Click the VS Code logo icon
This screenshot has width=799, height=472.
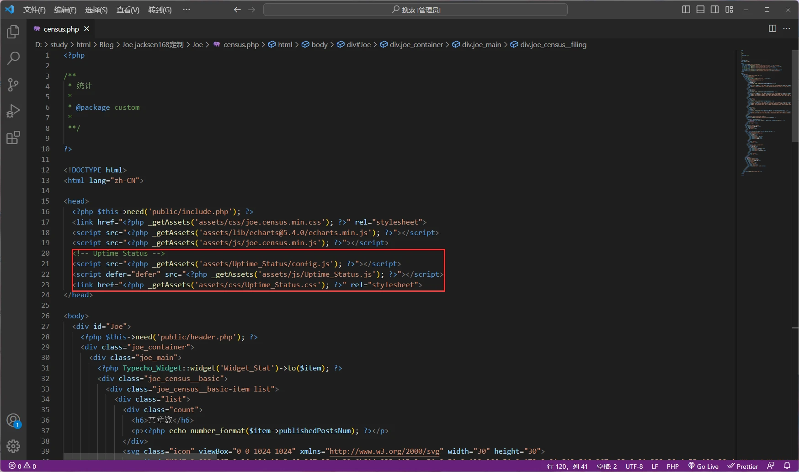(x=10, y=9)
